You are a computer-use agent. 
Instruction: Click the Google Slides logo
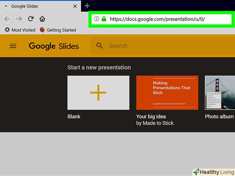click(x=54, y=46)
